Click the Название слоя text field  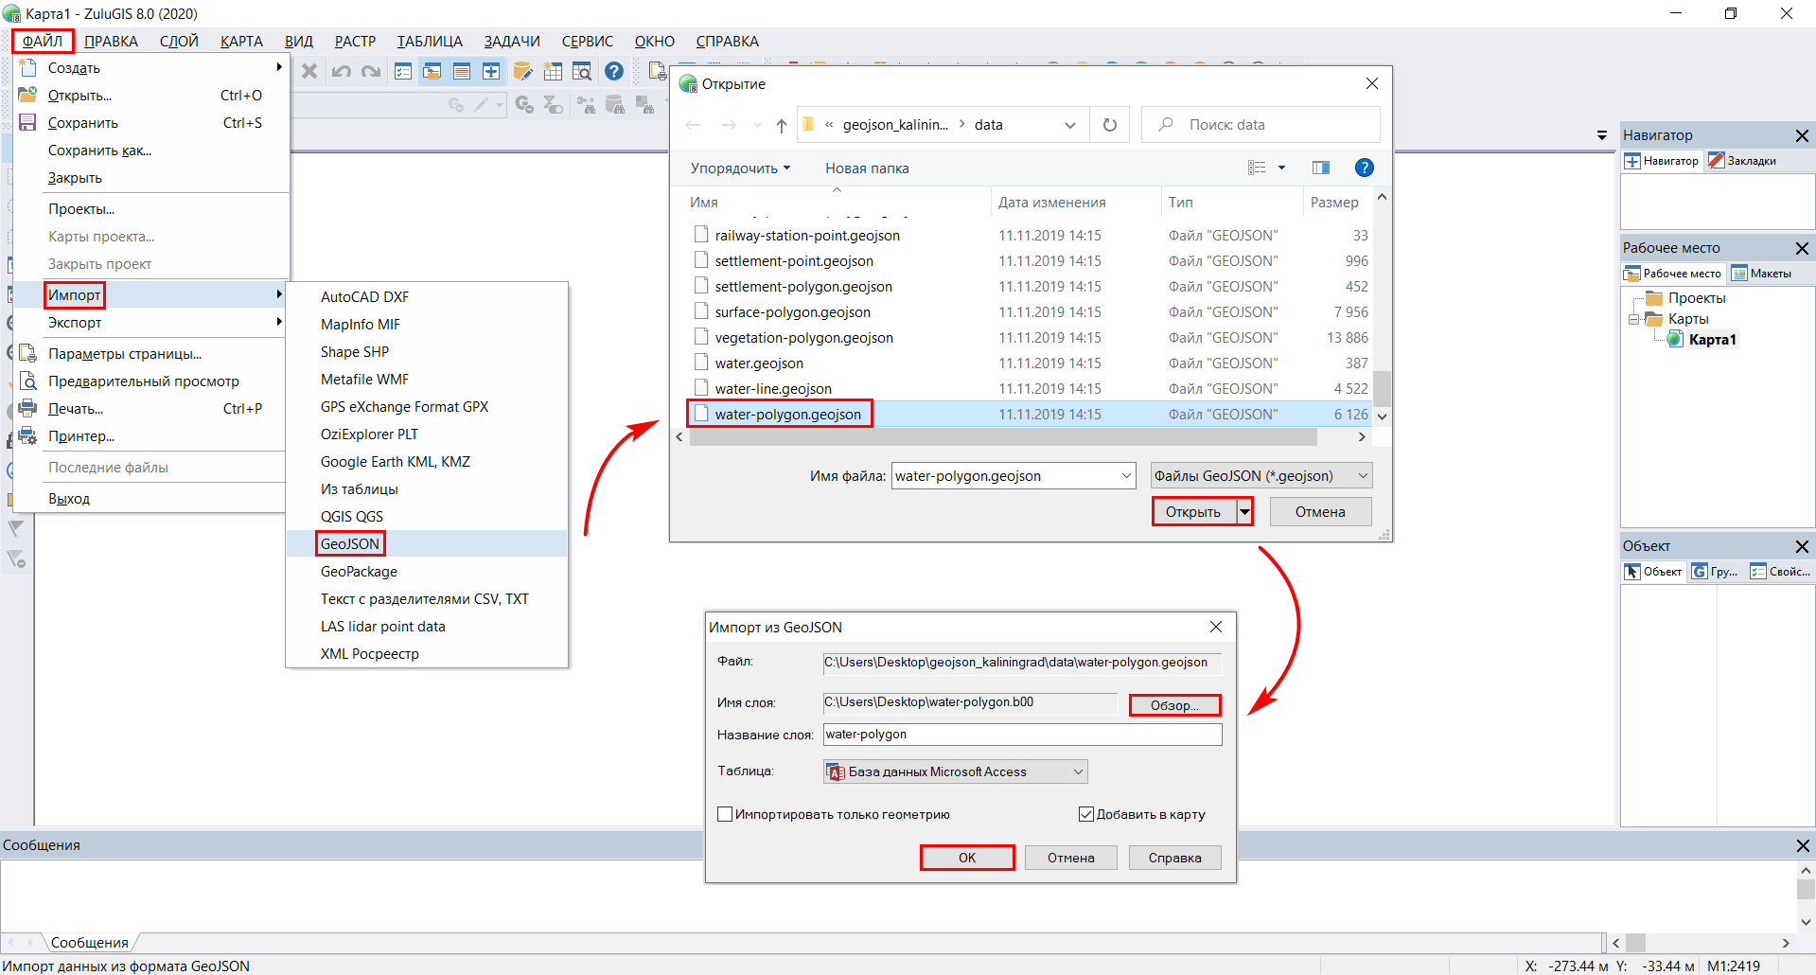click(1022, 735)
